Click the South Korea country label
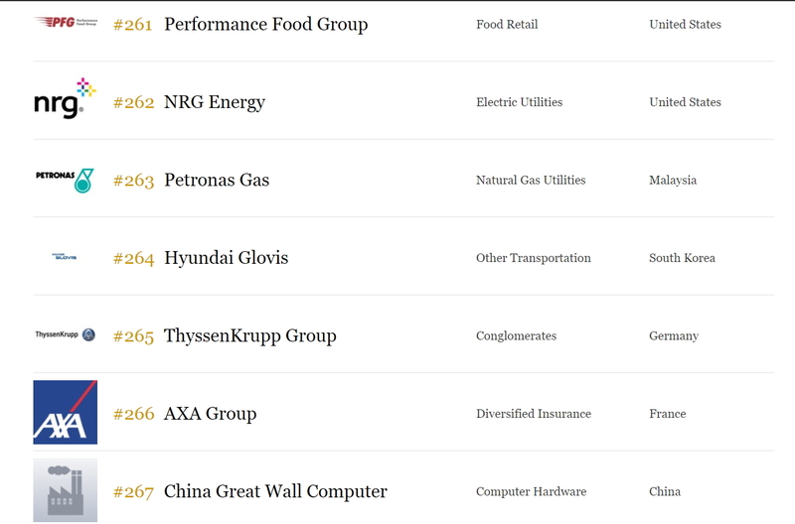 click(682, 258)
